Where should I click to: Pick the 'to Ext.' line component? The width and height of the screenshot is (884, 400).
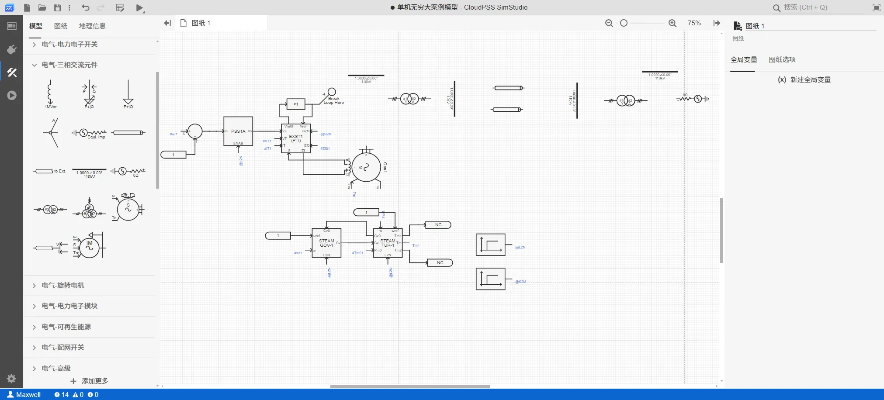tap(50, 171)
